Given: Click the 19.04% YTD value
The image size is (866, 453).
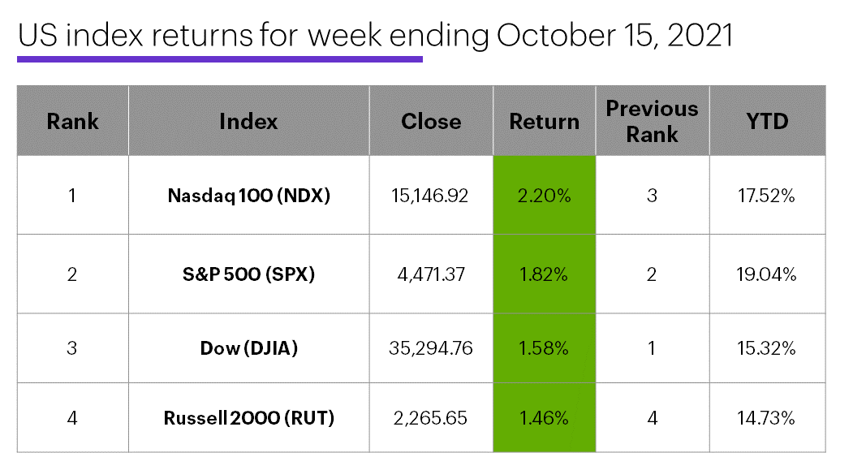Looking at the screenshot, I should (x=767, y=274).
